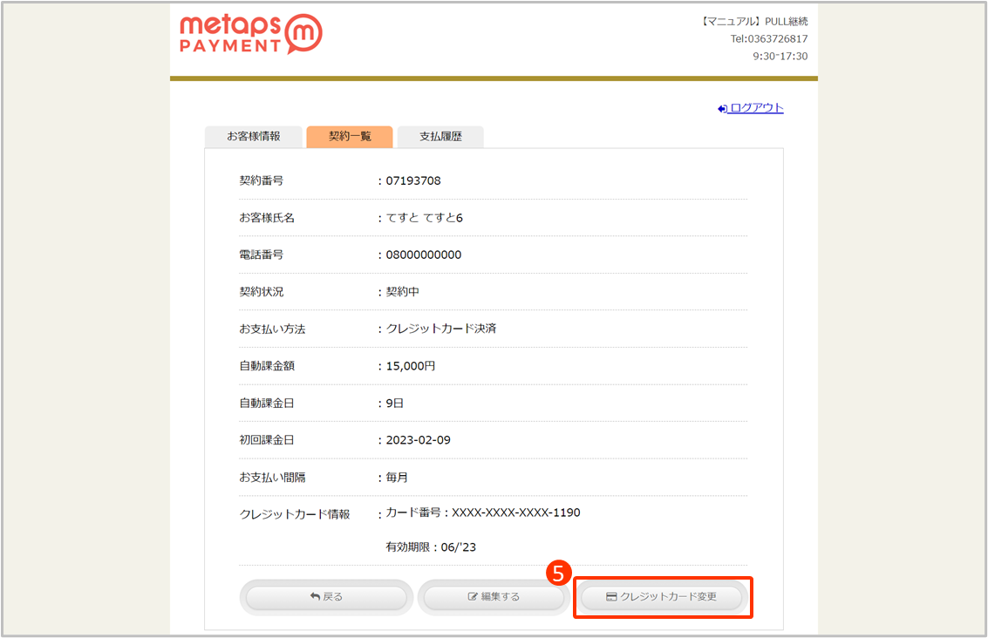
Task: Click the credit card icon on クレジットカード変更
Action: click(611, 597)
